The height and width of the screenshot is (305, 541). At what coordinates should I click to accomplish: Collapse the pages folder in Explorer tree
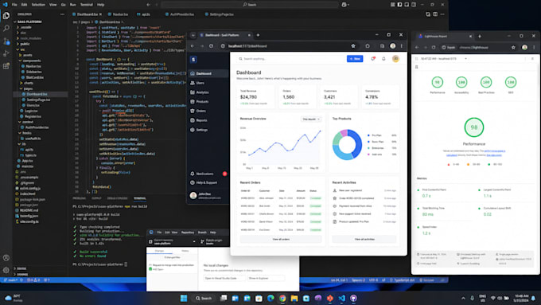[21, 88]
